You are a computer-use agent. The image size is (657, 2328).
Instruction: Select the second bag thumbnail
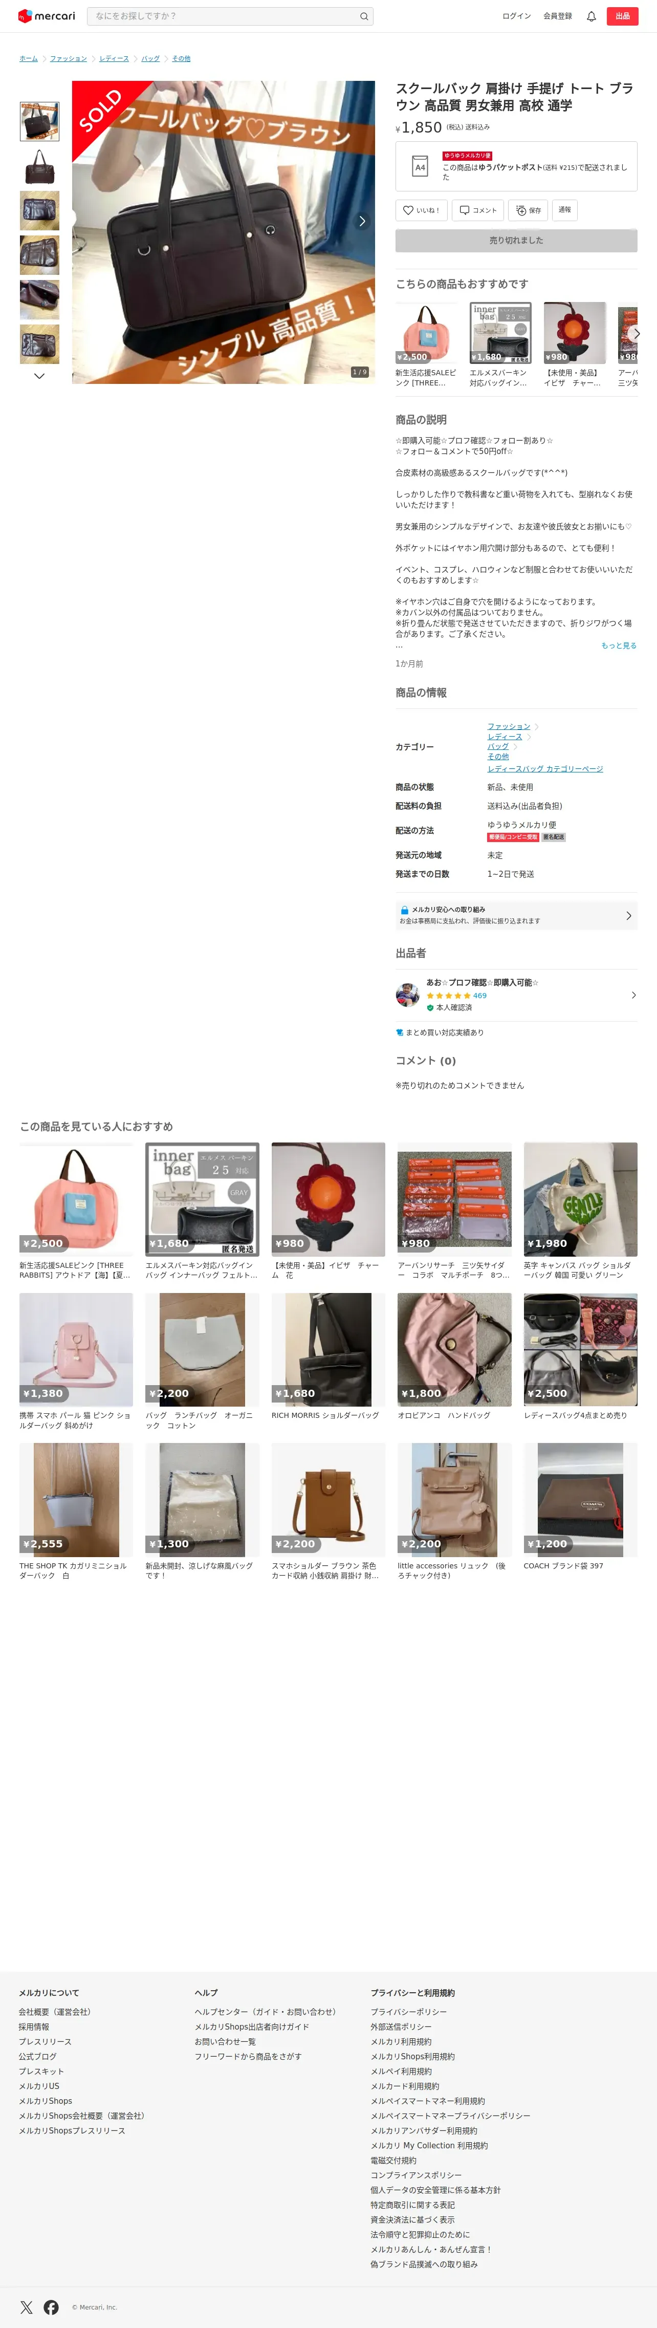(40, 166)
